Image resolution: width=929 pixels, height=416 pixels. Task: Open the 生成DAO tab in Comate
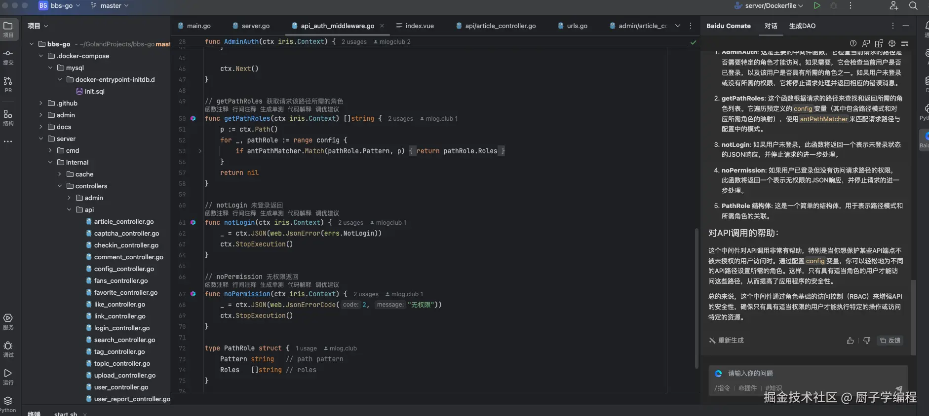point(802,26)
